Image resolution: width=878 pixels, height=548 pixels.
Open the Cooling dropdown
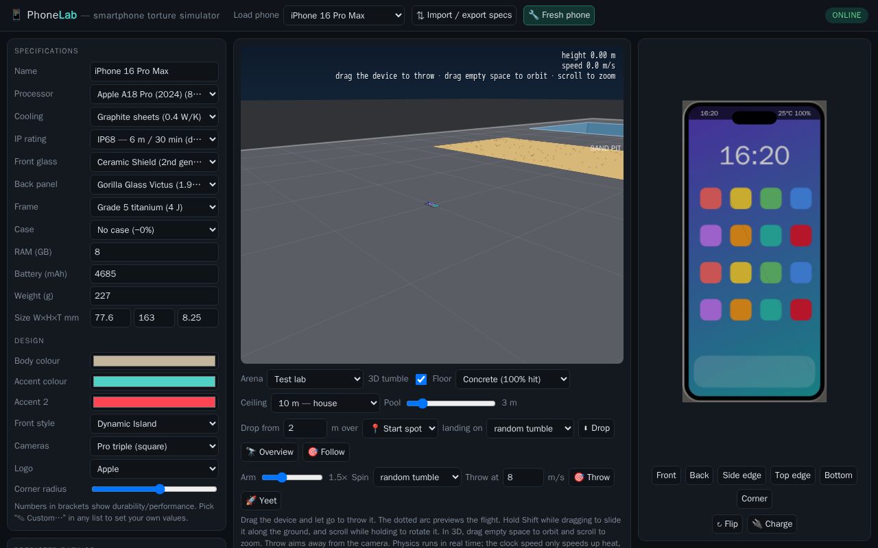point(154,116)
